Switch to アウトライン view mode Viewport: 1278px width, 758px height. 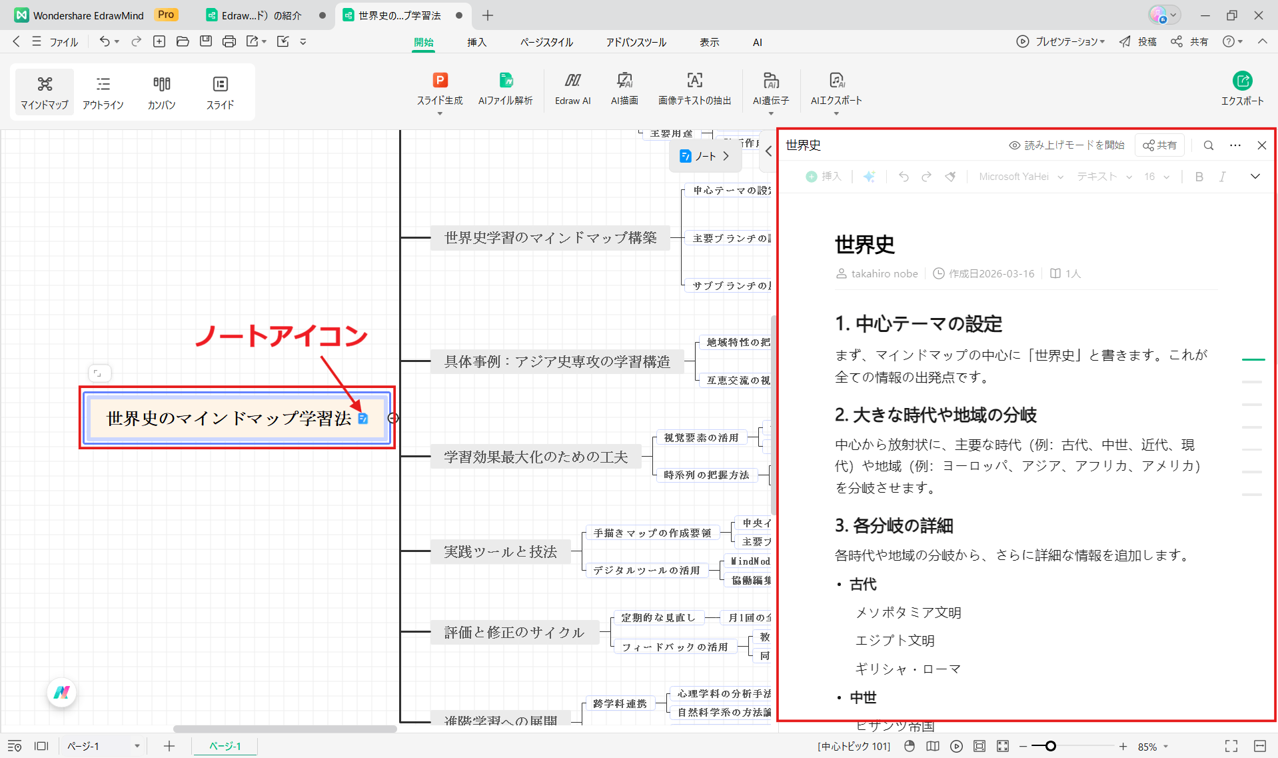[103, 92]
